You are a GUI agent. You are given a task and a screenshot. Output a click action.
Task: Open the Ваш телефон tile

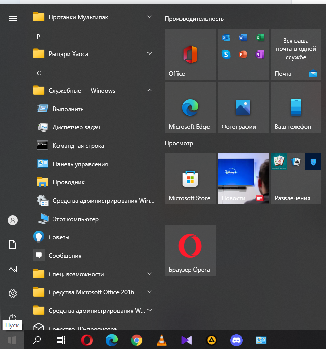pos(296,108)
